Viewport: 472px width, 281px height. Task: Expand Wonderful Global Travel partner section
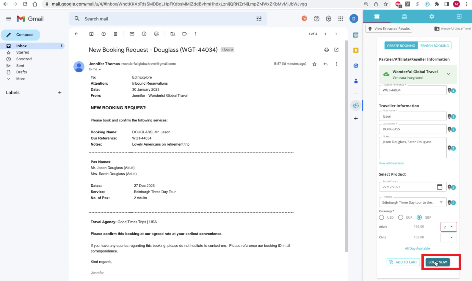click(449, 74)
